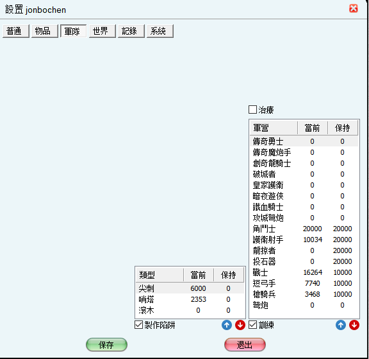Click the red 退出 button
369x359 pixels.
point(245,345)
